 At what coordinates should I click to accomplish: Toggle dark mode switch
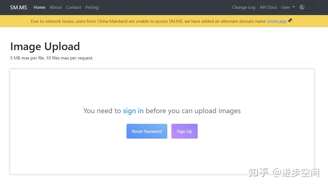point(306,7)
